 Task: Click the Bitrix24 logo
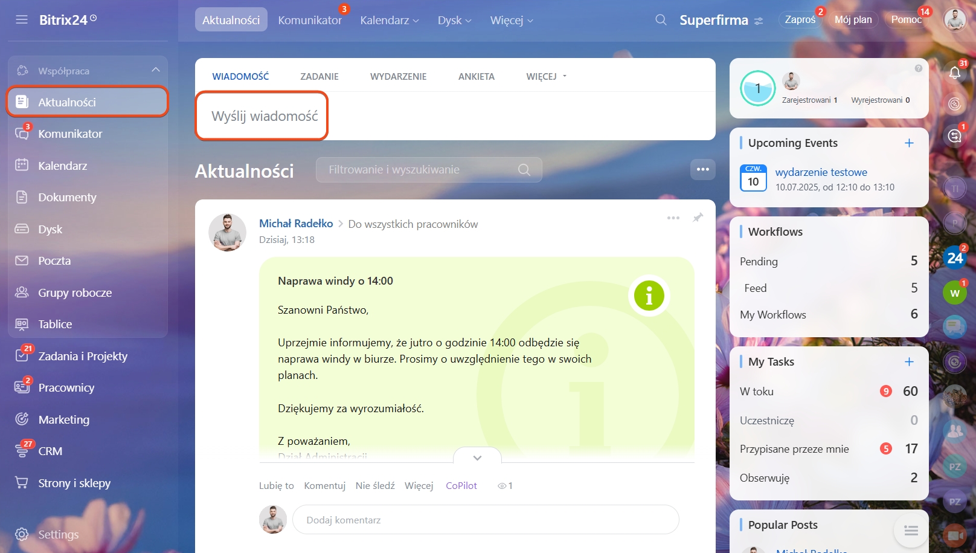(x=68, y=20)
